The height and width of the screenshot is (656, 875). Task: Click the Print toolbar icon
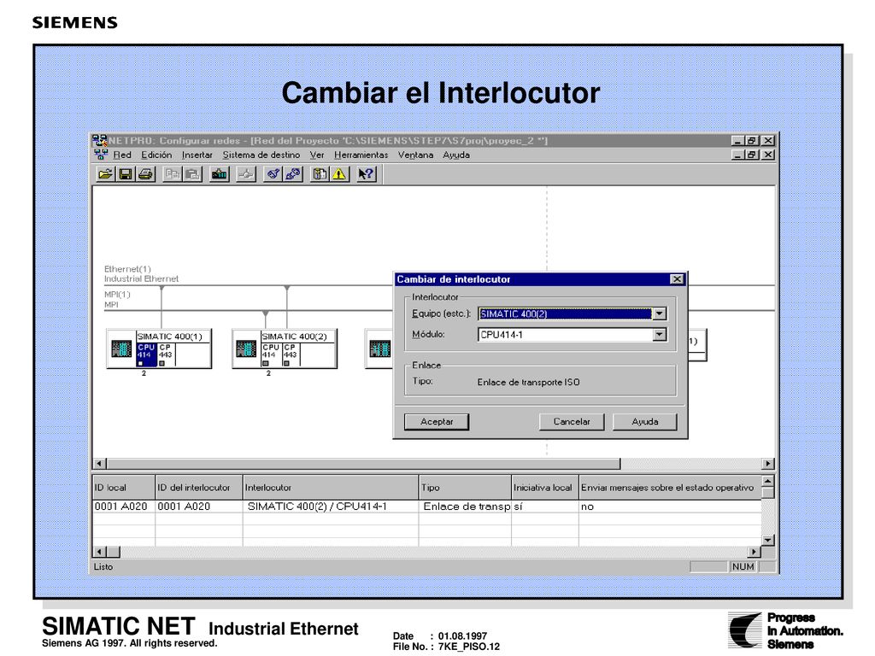tap(145, 174)
